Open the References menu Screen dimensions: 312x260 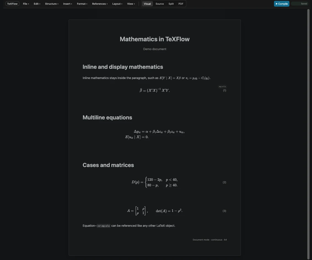click(x=100, y=4)
